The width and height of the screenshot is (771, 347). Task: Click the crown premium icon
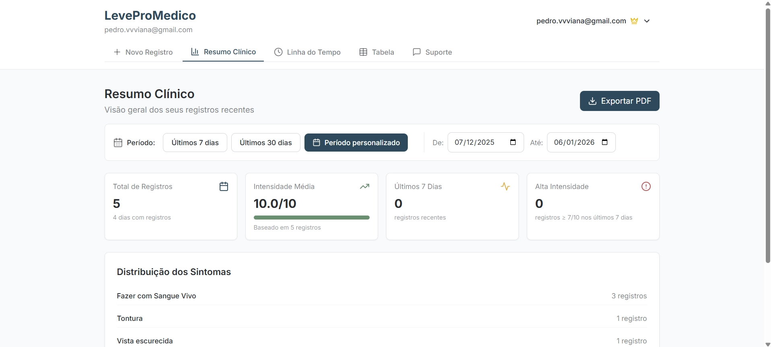tap(634, 21)
